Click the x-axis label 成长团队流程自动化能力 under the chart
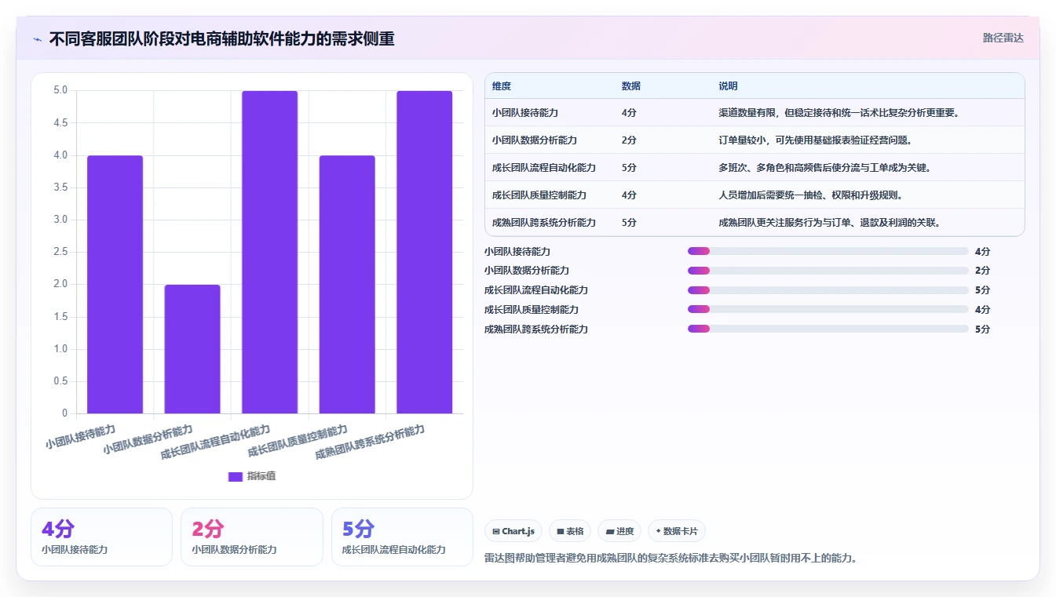 coord(216,442)
